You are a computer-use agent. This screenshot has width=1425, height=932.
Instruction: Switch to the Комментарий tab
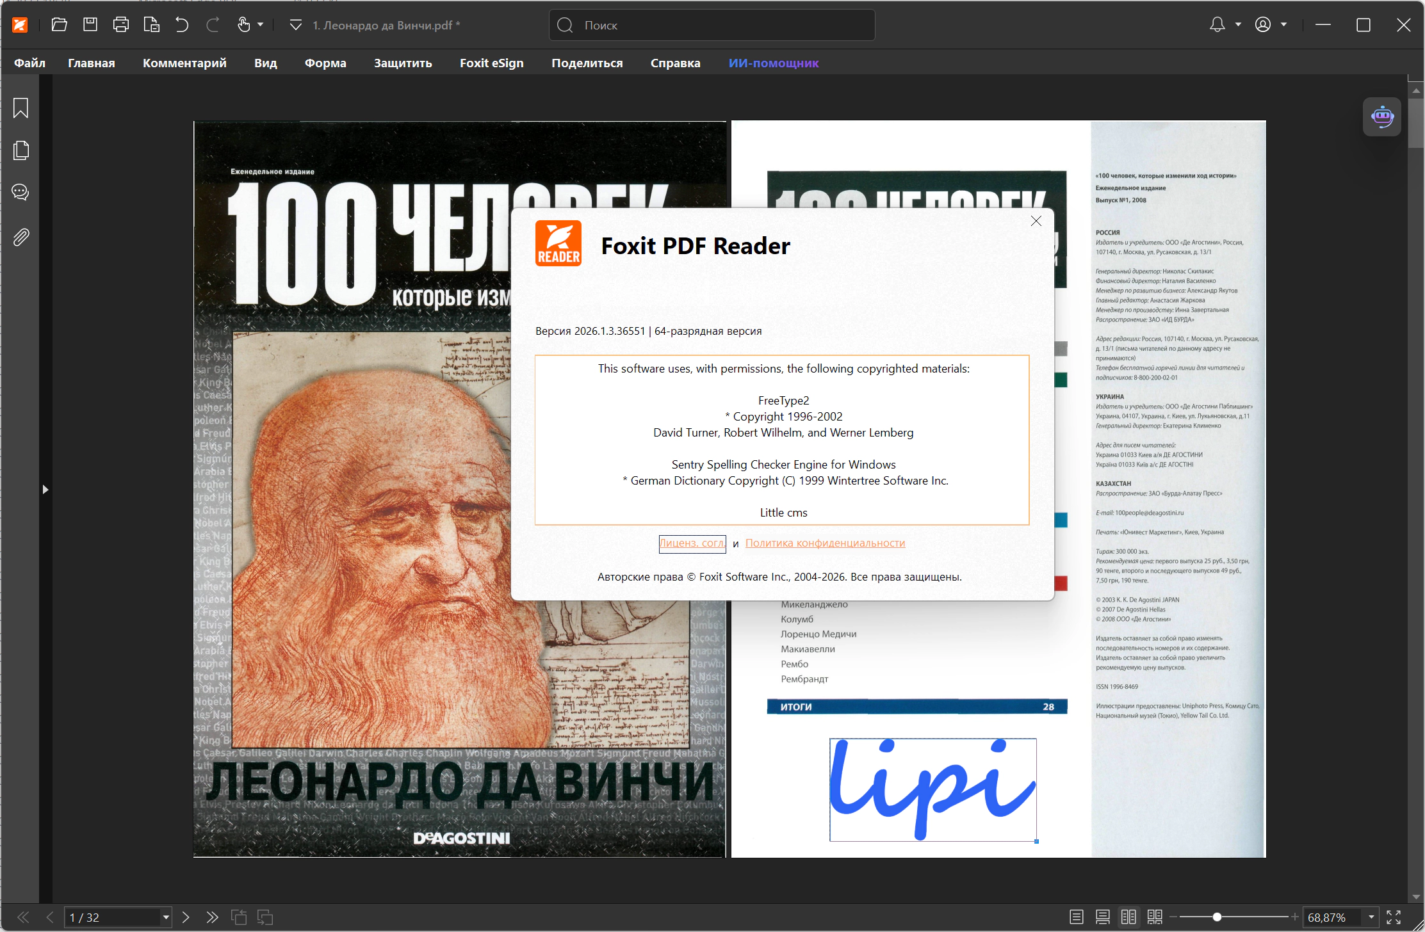point(184,63)
